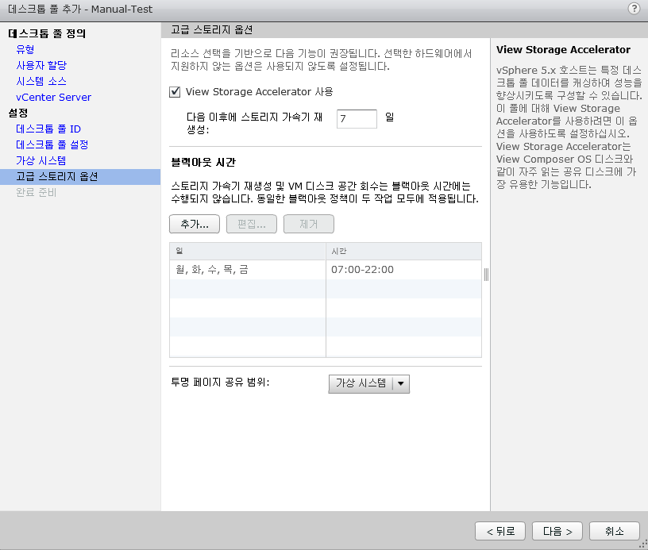This screenshot has width=648, height=550.
Task: Open 데스크톱 풀 설정 step
Action: tap(52, 145)
